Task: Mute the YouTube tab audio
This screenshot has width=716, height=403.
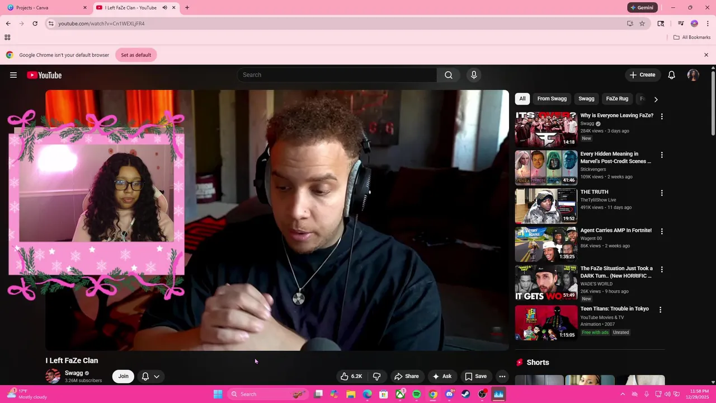Action: tap(164, 8)
